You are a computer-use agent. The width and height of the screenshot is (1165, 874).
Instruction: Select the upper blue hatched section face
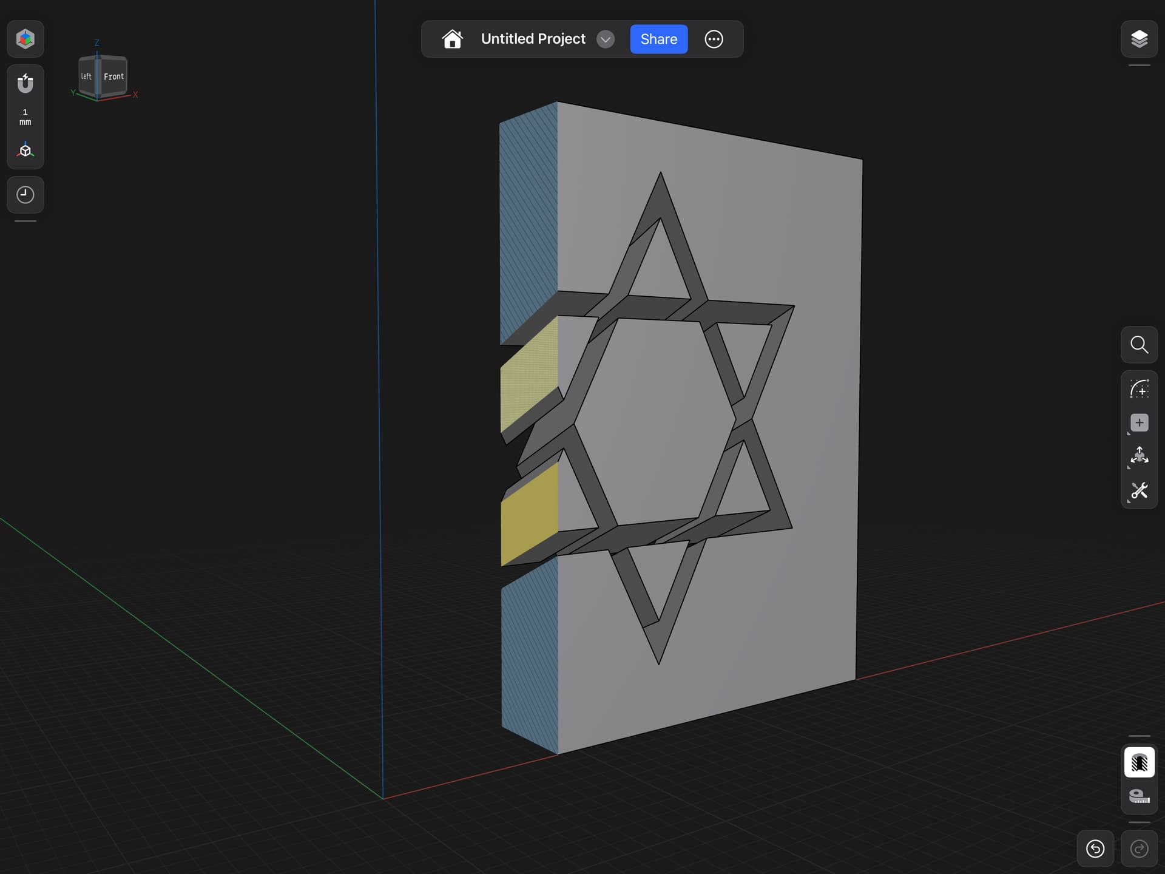click(x=528, y=223)
